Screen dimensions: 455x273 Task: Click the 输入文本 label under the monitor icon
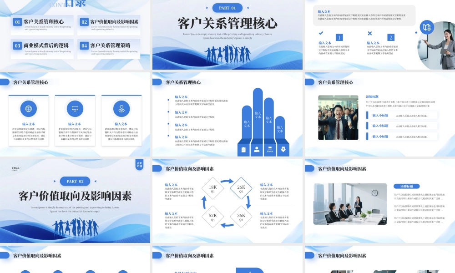(x=75, y=124)
